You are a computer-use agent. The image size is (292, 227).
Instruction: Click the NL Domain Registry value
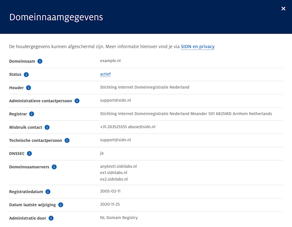(119, 218)
